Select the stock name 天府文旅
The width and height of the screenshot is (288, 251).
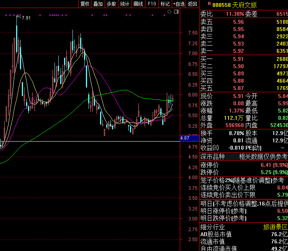point(245,5)
